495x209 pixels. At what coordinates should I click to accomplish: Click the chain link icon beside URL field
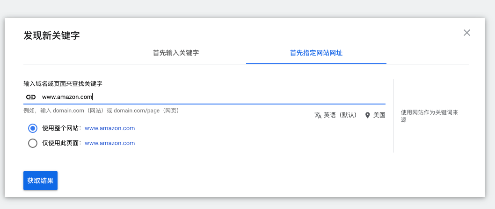pos(30,97)
